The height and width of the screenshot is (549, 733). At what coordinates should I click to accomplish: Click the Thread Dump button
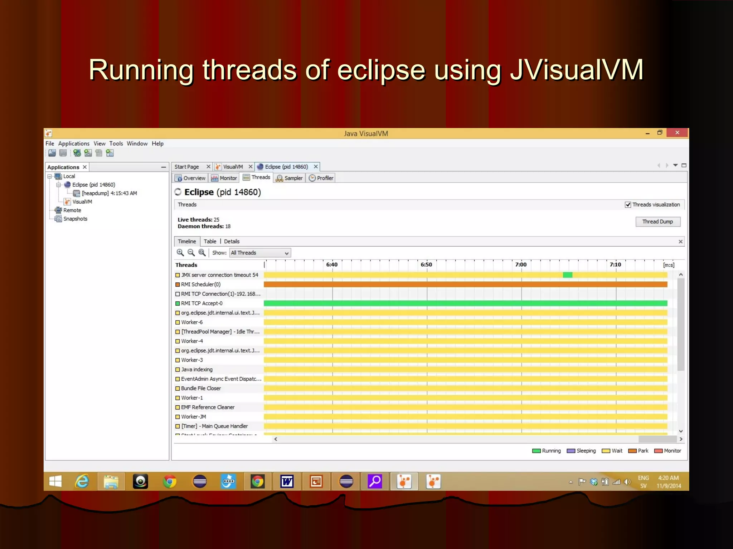(x=658, y=222)
